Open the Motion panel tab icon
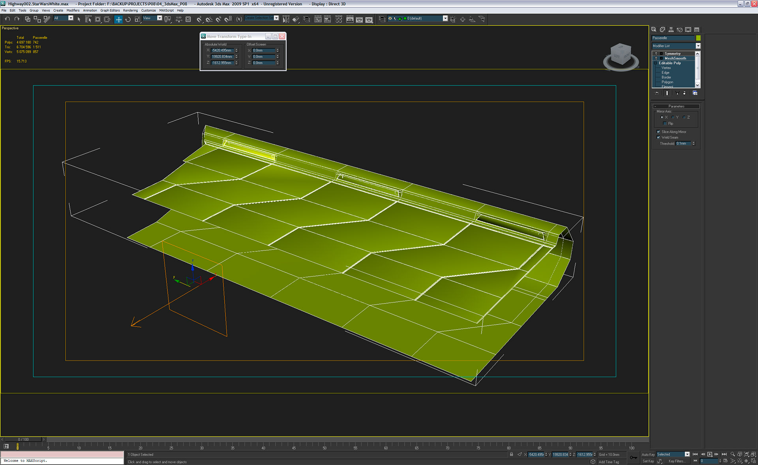The height and width of the screenshot is (465, 758). point(679,30)
